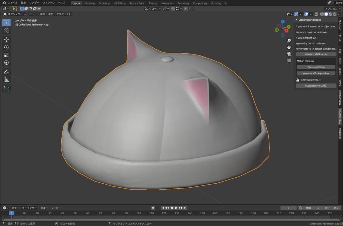Click the play animation button

click(176, 208)
